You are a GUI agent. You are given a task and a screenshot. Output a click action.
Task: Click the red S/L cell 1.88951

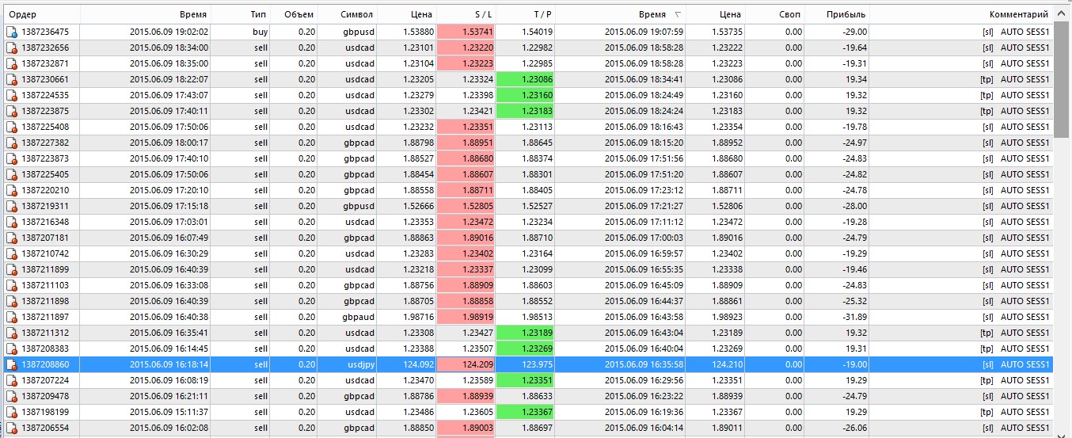click(467, 143)
